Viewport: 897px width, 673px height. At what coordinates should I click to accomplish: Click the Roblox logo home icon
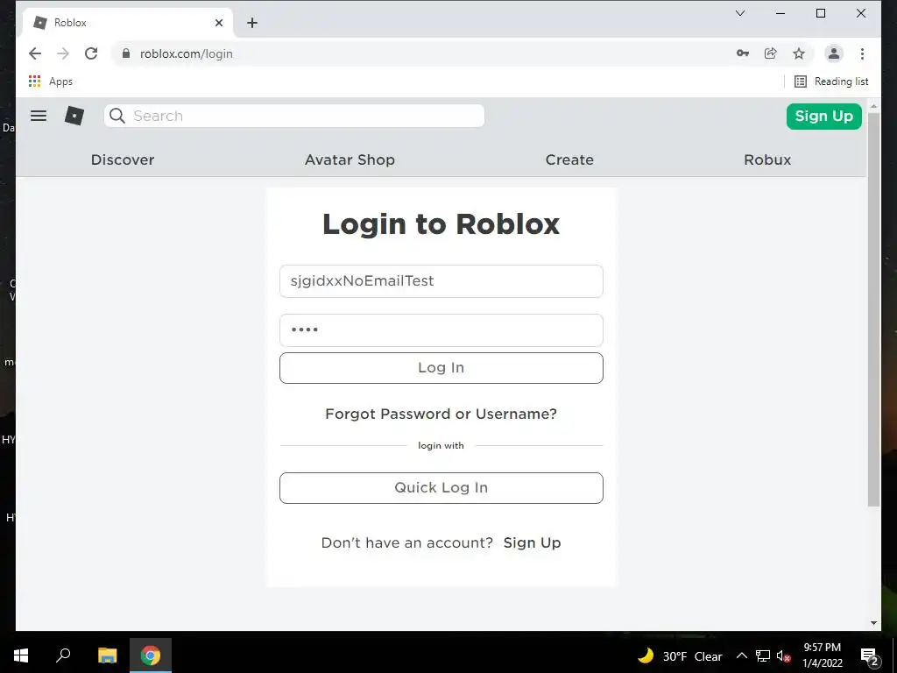click(x=74, y=116)
